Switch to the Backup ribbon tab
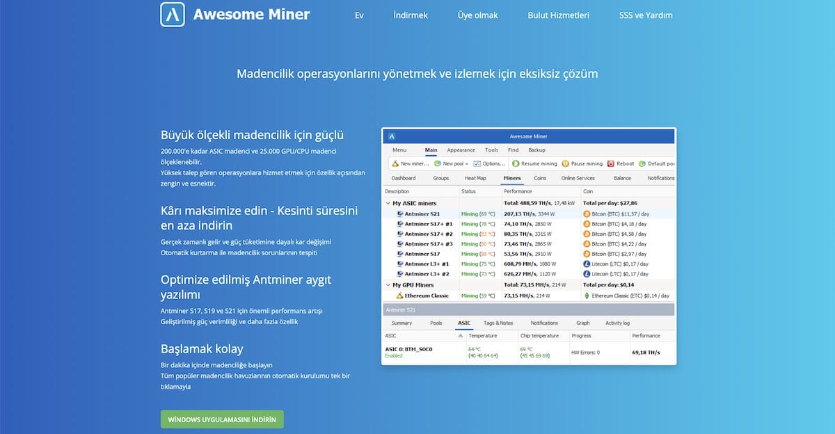This screenshot has height=434, width=835. (536, 150)
